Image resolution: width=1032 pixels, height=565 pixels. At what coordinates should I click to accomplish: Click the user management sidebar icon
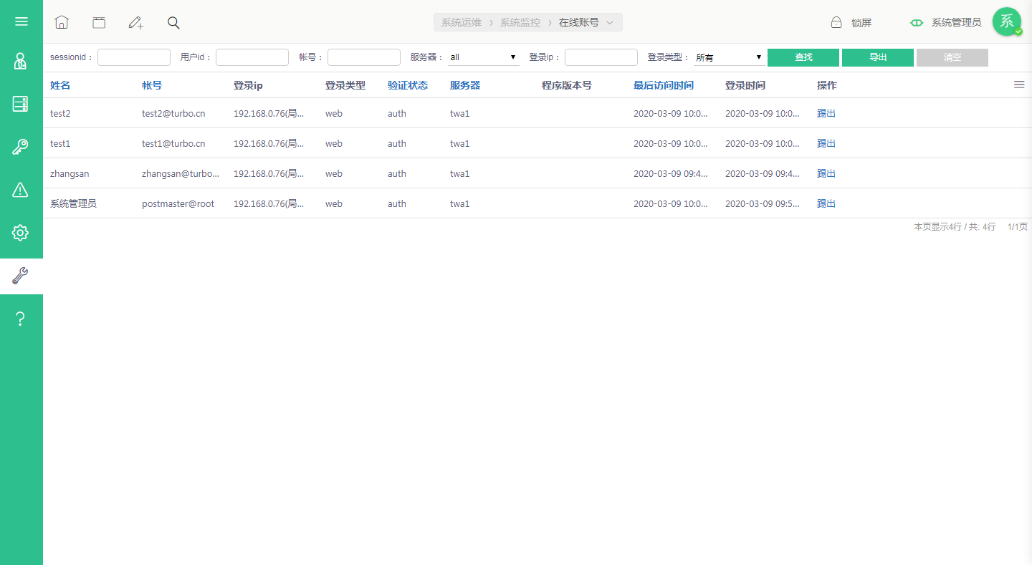click(21, 62)
